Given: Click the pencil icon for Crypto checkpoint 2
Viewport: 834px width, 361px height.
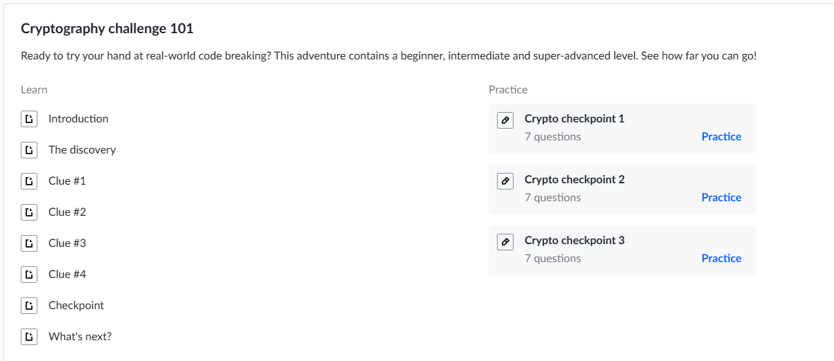Looking at the screenshot, I should point(505,181).
